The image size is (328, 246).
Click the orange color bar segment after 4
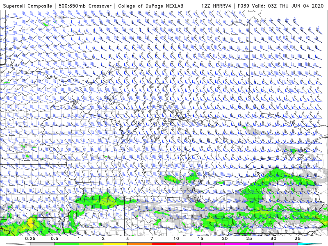140,244
